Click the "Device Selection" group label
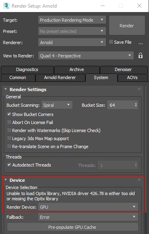This screenshot has height=234, width=149. point(21,187)
